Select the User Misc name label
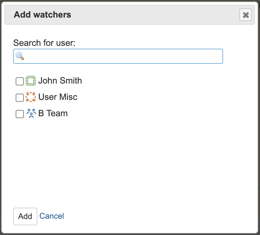This screenshot has height=235, width=260. click(x=58, y=97)
